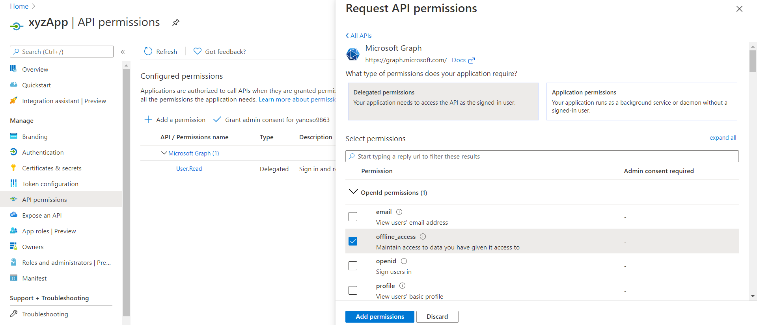
Task: Click the API / Permissions name column header
Action: coord(194,137)
